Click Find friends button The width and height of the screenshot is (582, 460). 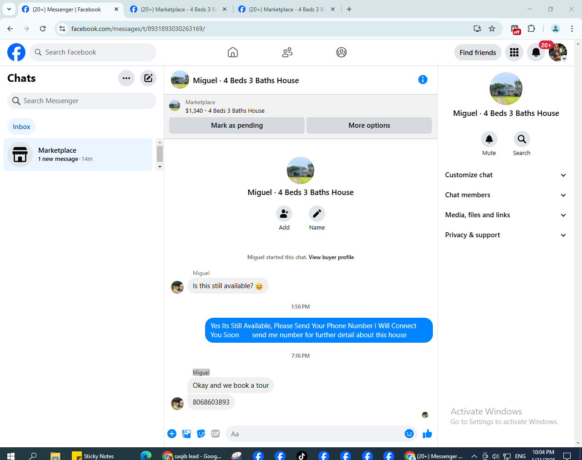478,52
